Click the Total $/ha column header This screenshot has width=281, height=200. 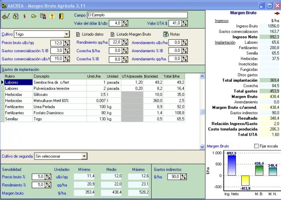point(174,76)
